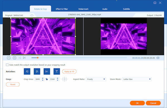Viewport: 167px width, 108px height.
Task: Mute audio with the speaker icon
Action: (158, 58)
